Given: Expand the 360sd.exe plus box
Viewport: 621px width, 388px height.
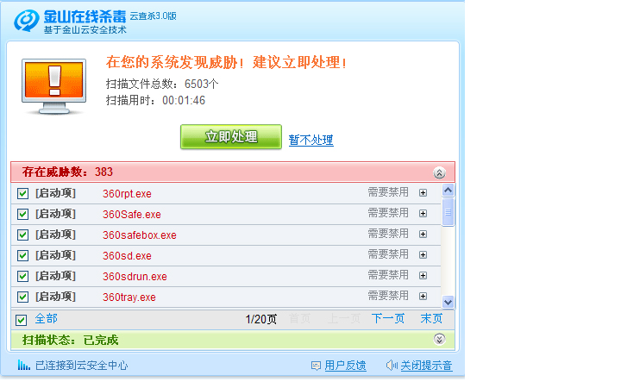Looking at the screenshot, I should pyautogui.click(x=423, y=254).
